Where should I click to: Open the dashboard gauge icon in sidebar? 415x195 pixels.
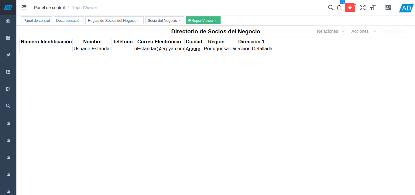pos(8,21)
